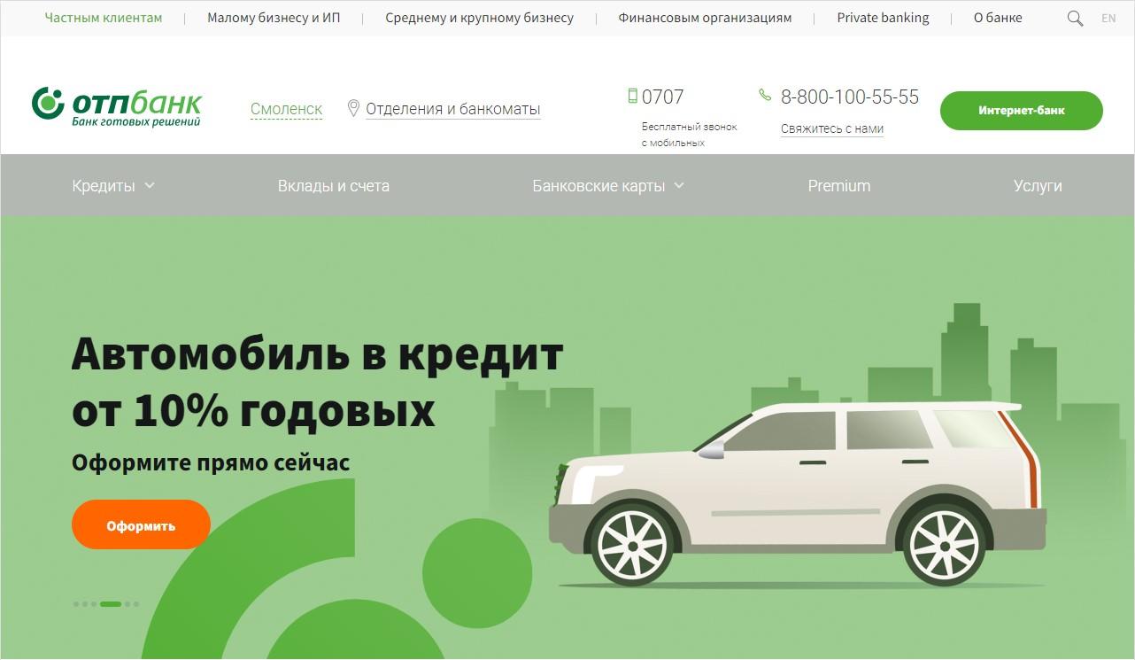
Task: Expand the Банковские карты dropdown menu
Action: tap(607, 186)
